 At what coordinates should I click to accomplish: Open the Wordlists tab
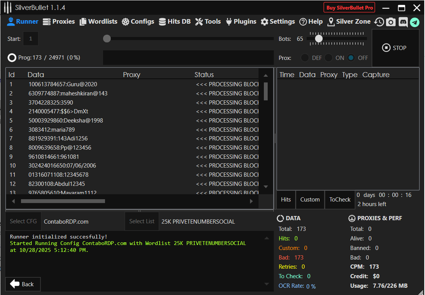99,22
